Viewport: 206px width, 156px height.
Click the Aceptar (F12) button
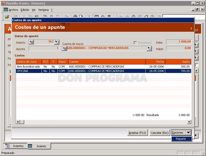coord(137,133)
